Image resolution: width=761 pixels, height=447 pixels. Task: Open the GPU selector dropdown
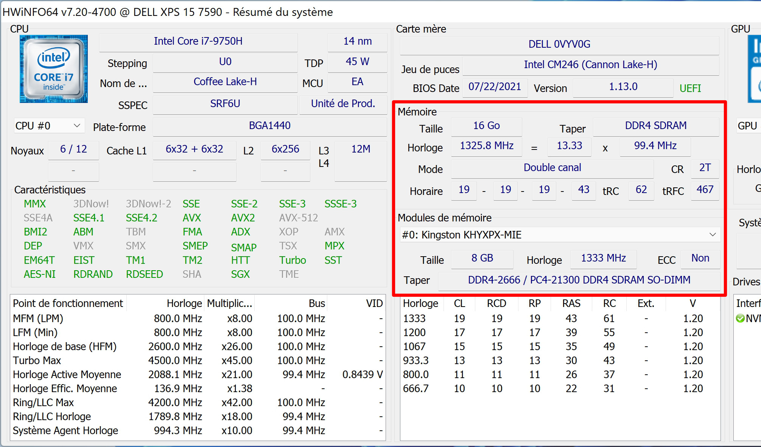click(x=749, y=126)
